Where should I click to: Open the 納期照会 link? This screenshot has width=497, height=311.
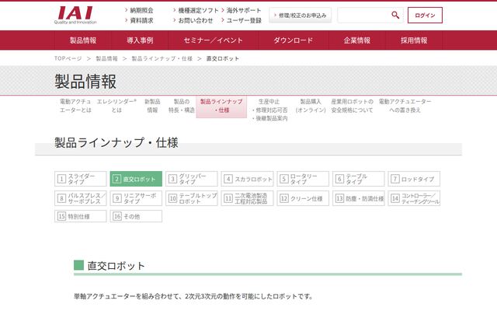[141, 10]
